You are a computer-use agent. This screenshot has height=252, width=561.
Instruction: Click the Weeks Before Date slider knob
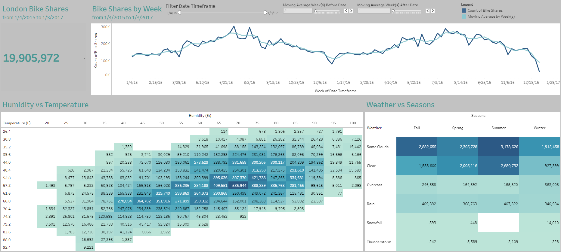[x=315, y=11]
